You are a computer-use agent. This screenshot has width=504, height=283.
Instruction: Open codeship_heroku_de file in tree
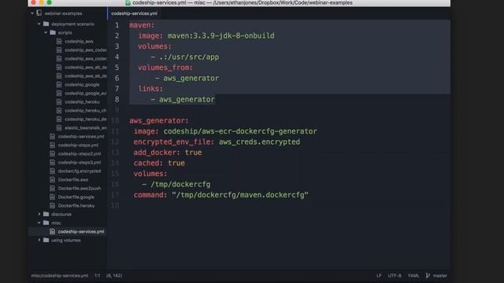coord(86,119)
